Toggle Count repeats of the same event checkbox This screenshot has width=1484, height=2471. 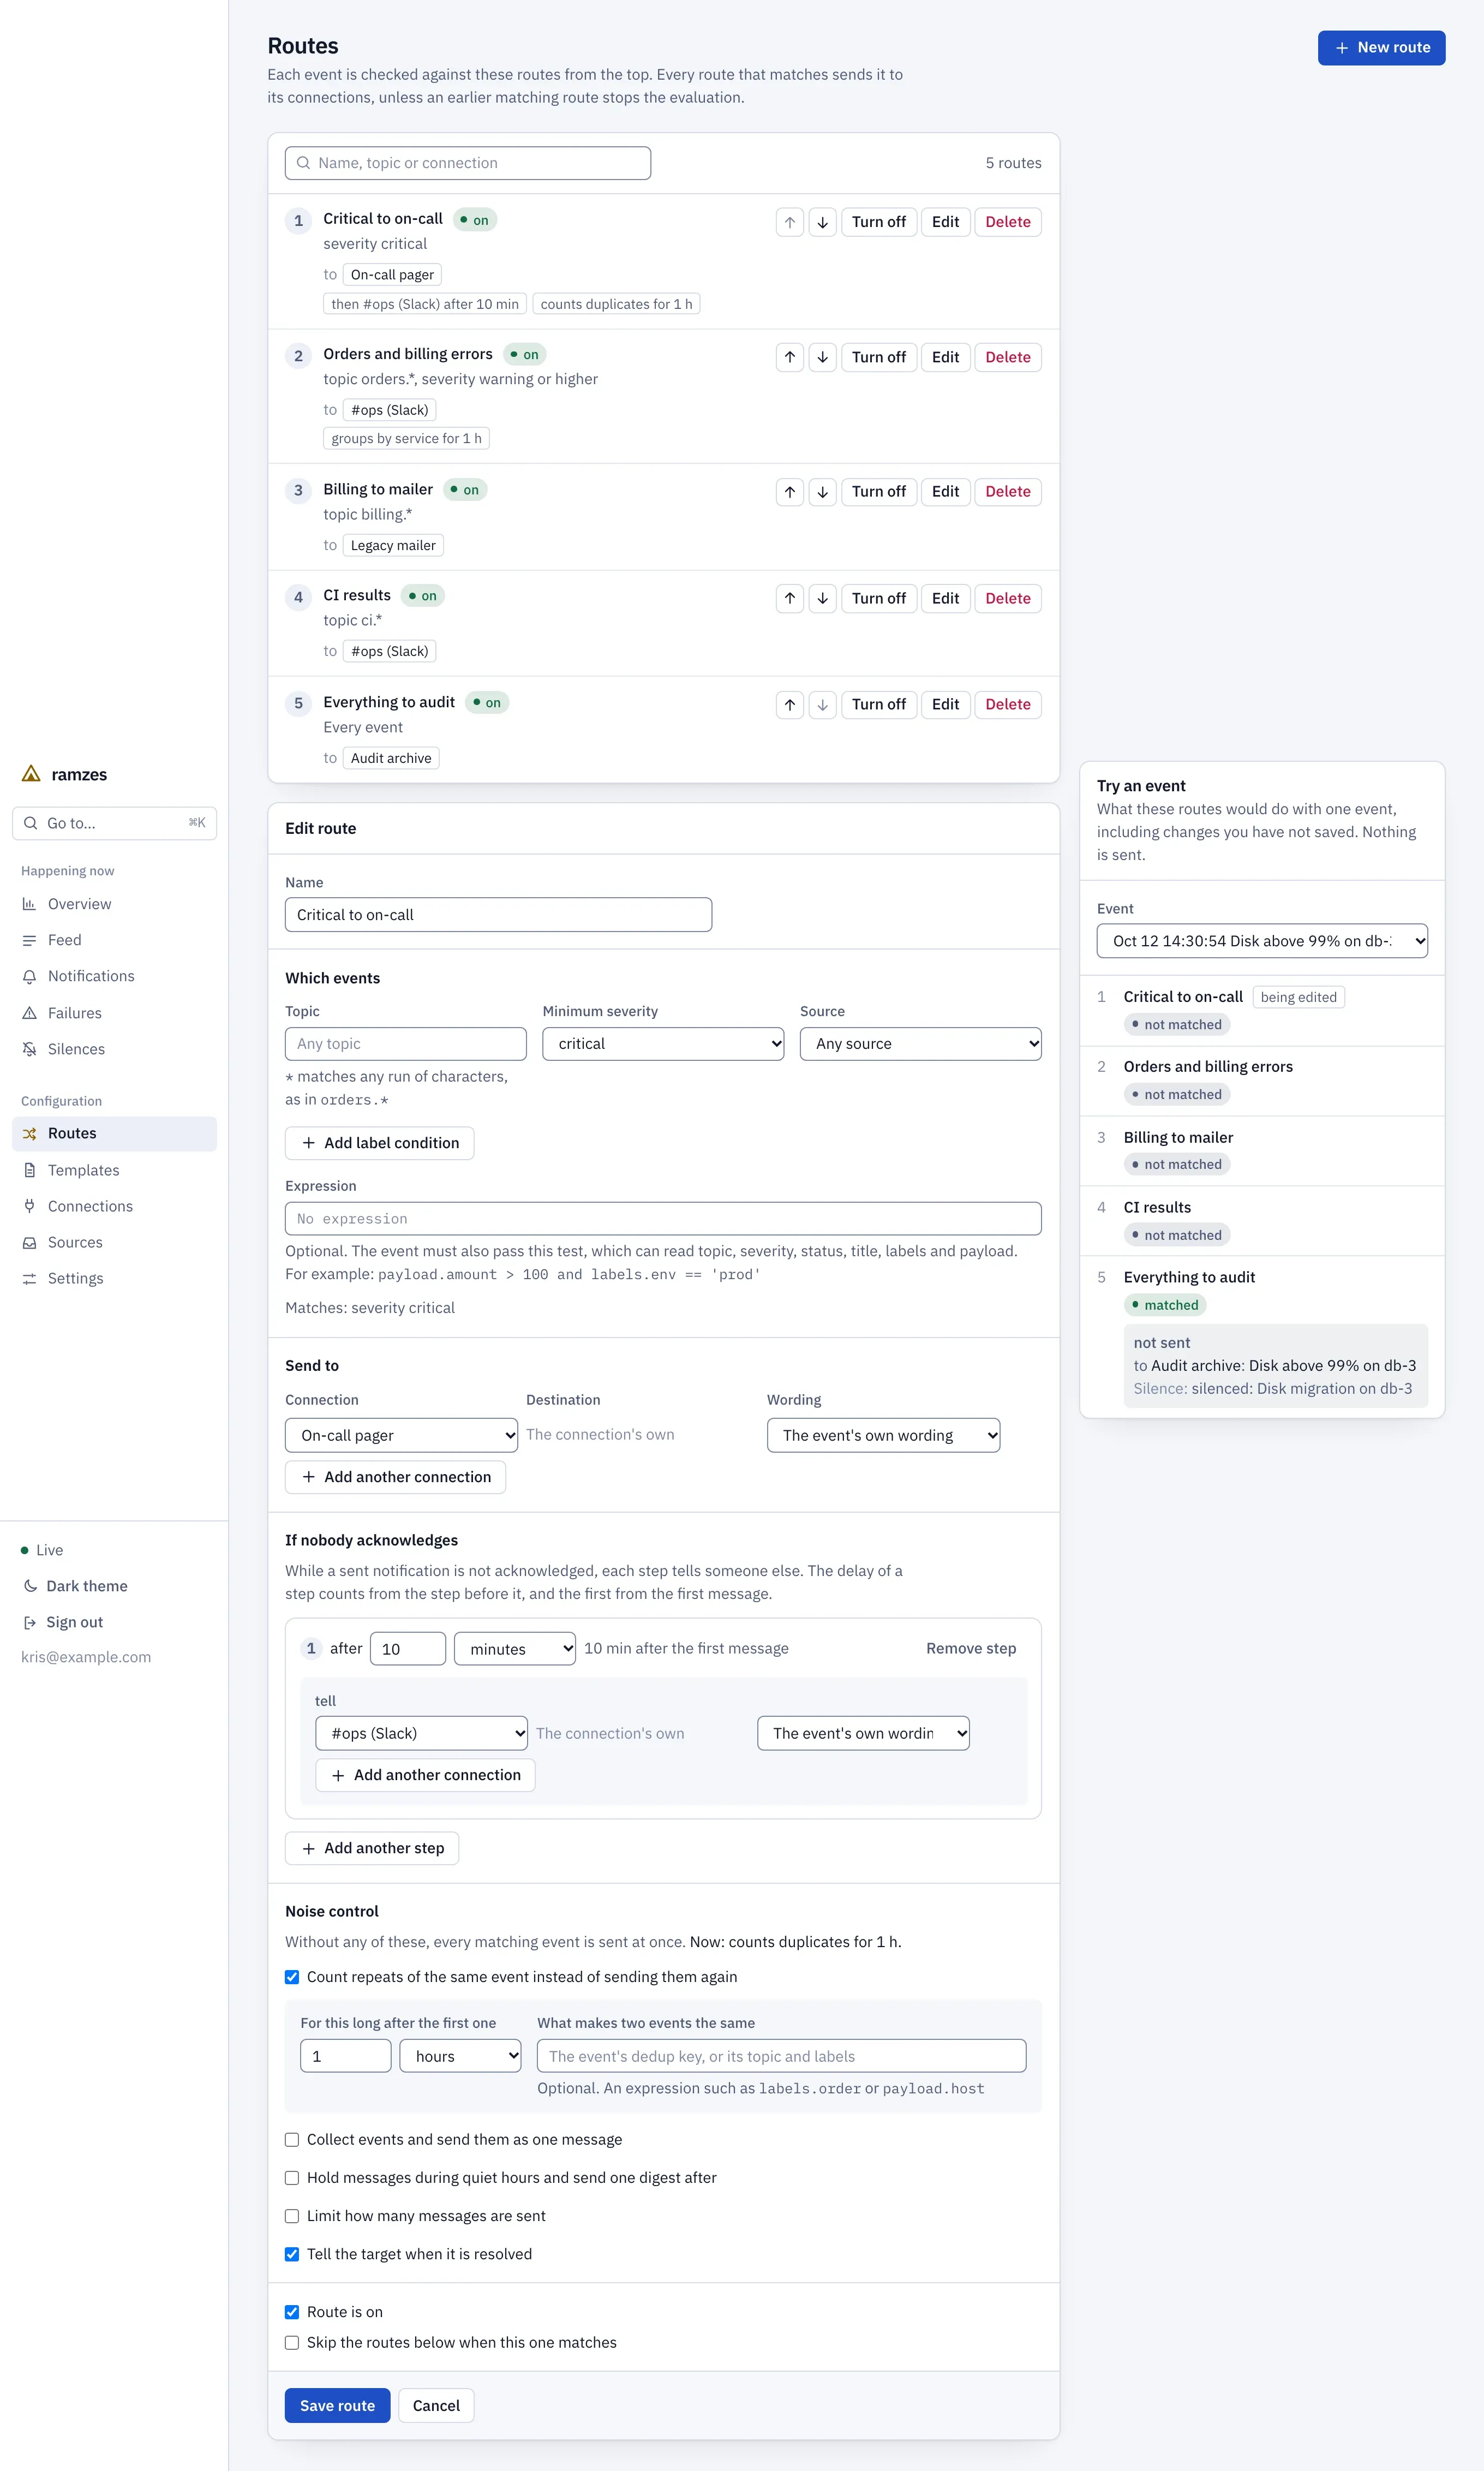point(292,1977)
